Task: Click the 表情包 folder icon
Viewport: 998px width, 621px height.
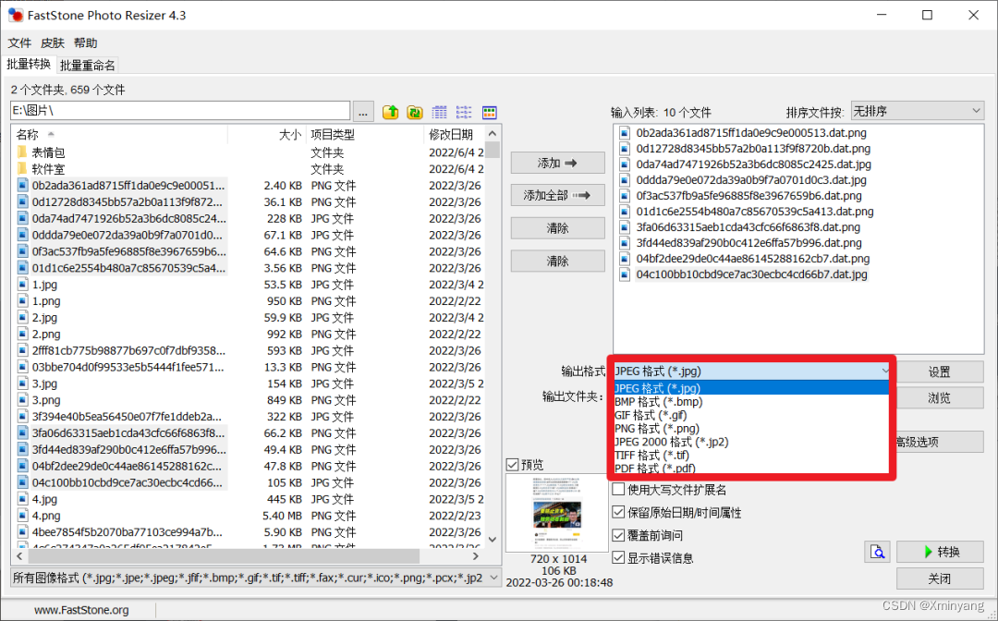Action: [x=22, y=152]
